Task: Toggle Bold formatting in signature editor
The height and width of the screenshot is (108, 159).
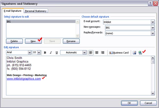Action: point(45,53)
